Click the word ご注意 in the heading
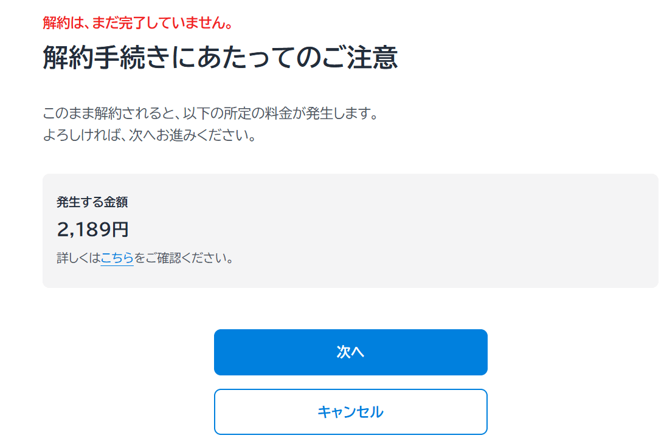Viewport: 664px width, 441px height. pyautogui.click(x=361, y=58)
